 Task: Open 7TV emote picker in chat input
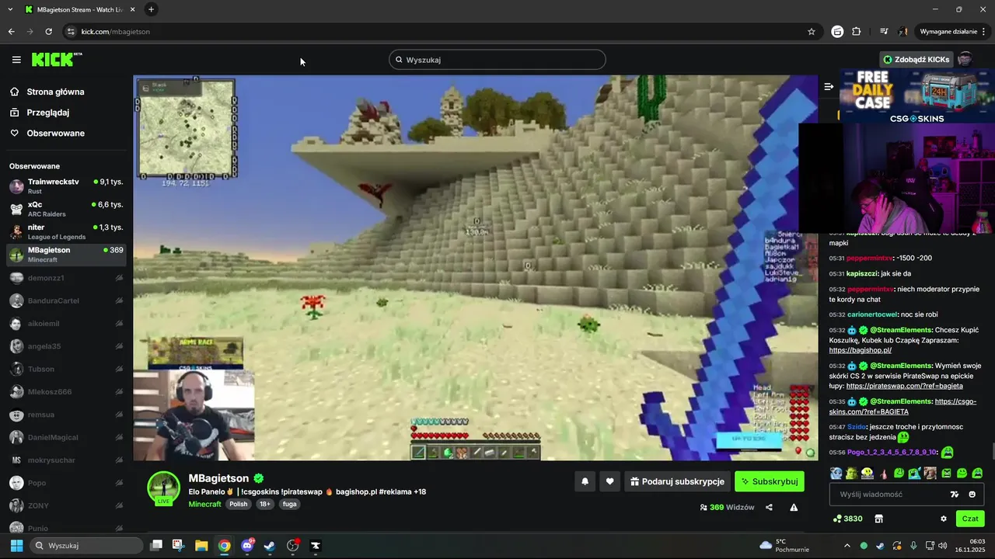tap(955, 495)
